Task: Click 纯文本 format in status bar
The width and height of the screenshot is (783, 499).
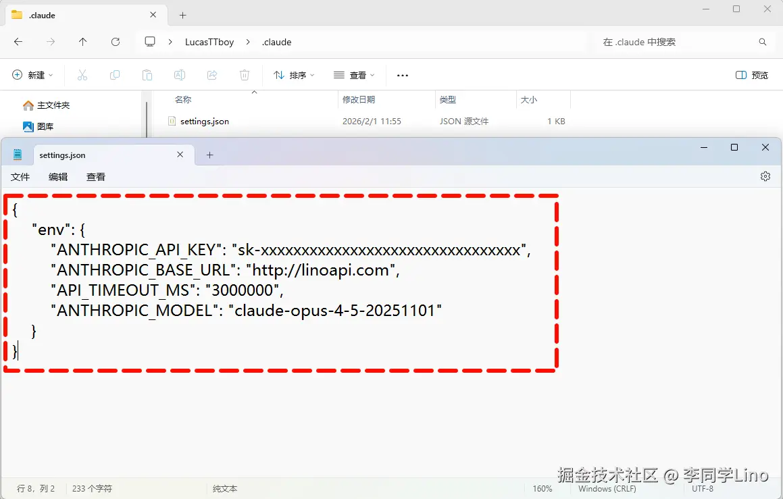Action: [x=225, y=488]
